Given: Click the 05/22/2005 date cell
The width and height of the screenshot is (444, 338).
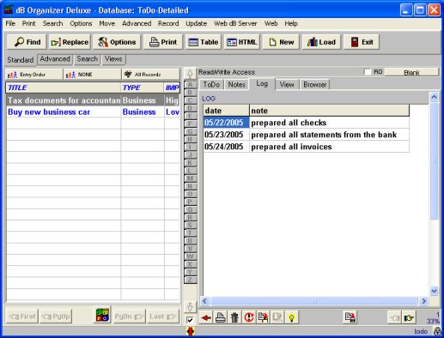Looking at the screenshot, I should pos(226,123).
